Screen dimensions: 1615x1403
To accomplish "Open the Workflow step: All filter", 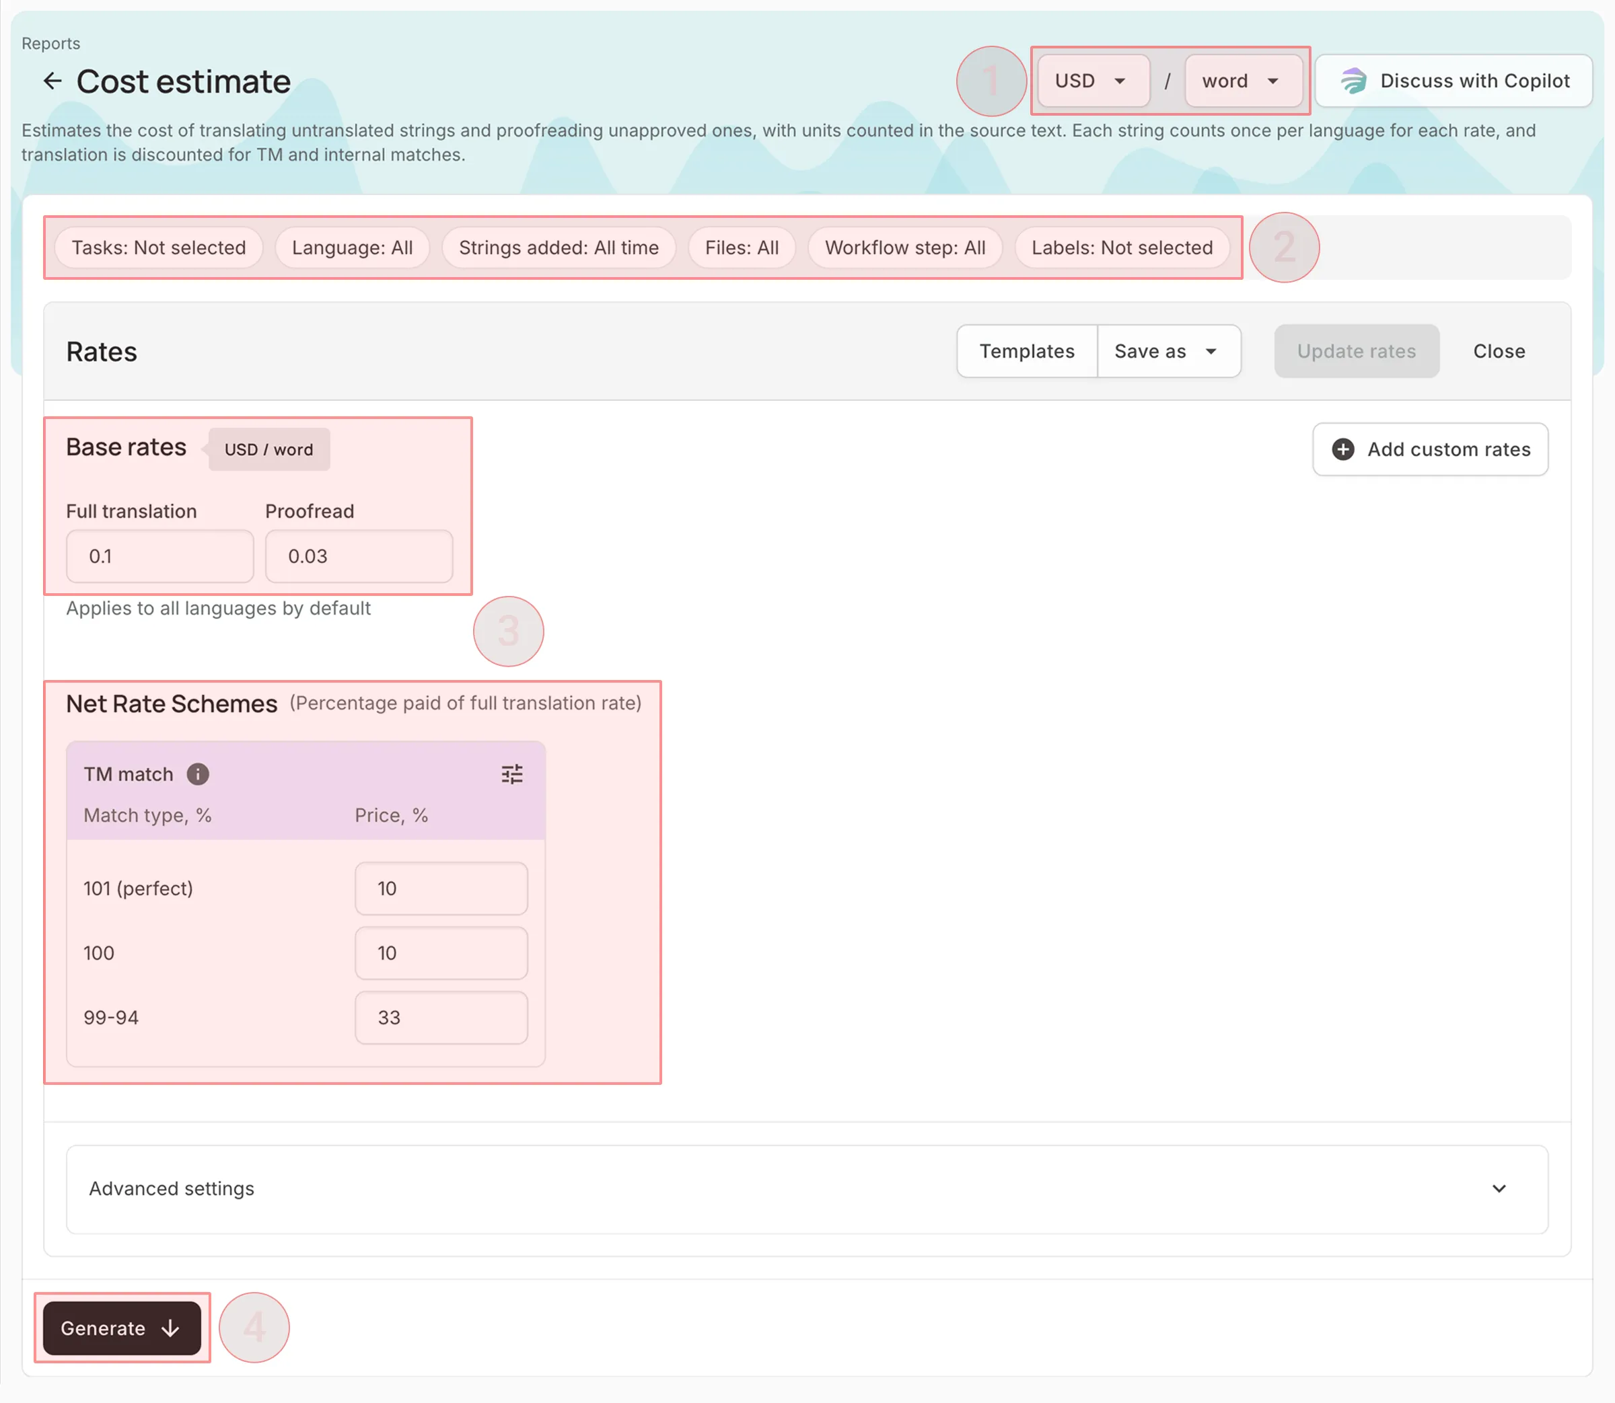I will click(904, 248).
